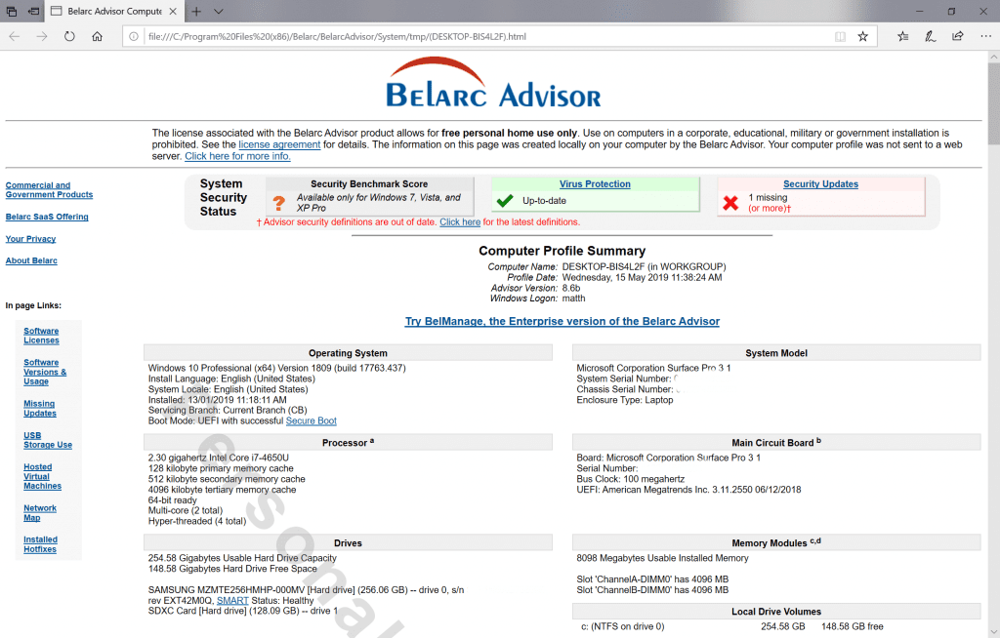Close the Belarc Advisor tab
The image size is (1000, 638).
pos(173,11)
